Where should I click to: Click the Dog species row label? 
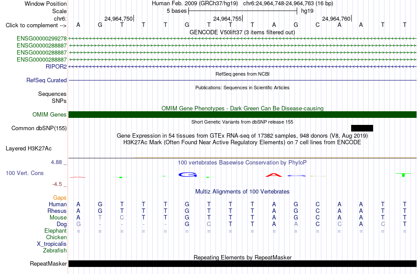pos(61,224)
